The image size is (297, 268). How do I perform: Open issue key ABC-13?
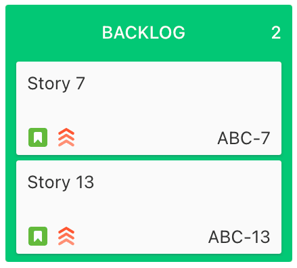pos(239,237)
